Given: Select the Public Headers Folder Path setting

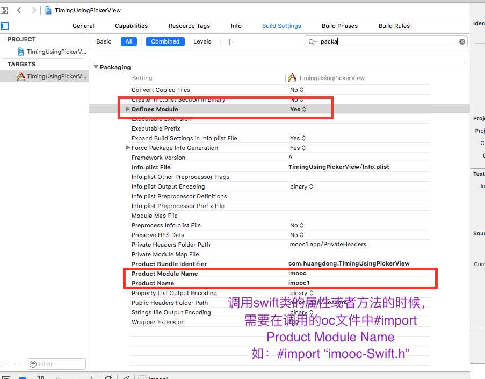Looking at the screenshot, I should pyautogui.click(x=170, y=303).
